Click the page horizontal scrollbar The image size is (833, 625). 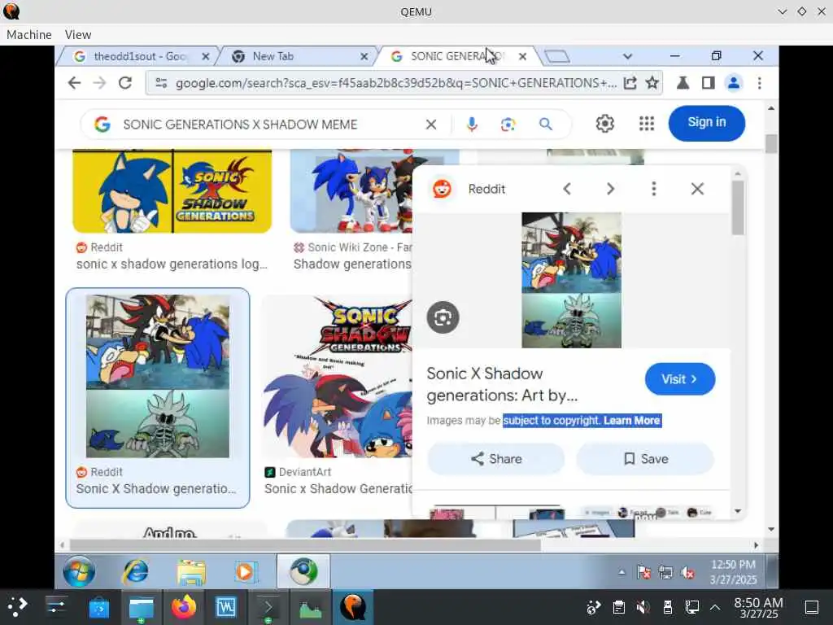(305, 544)
